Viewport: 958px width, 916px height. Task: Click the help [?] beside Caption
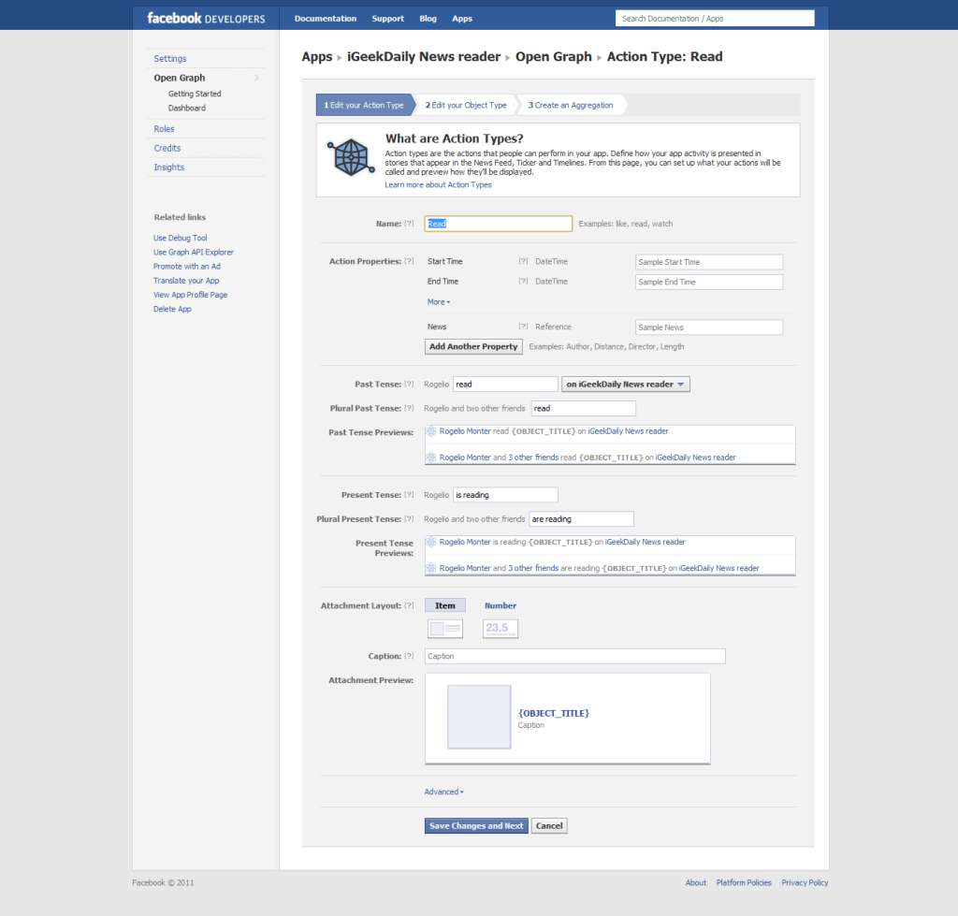(x=409, y=656)
